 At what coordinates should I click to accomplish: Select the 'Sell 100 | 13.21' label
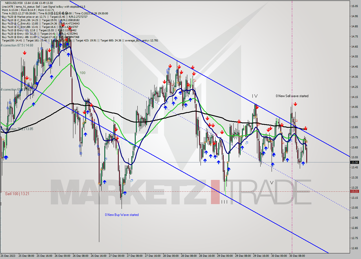pos(17,194)
